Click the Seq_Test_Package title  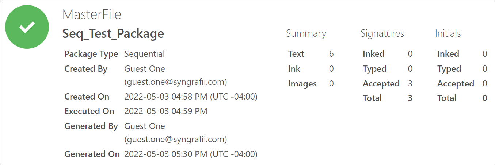[113, 33]
